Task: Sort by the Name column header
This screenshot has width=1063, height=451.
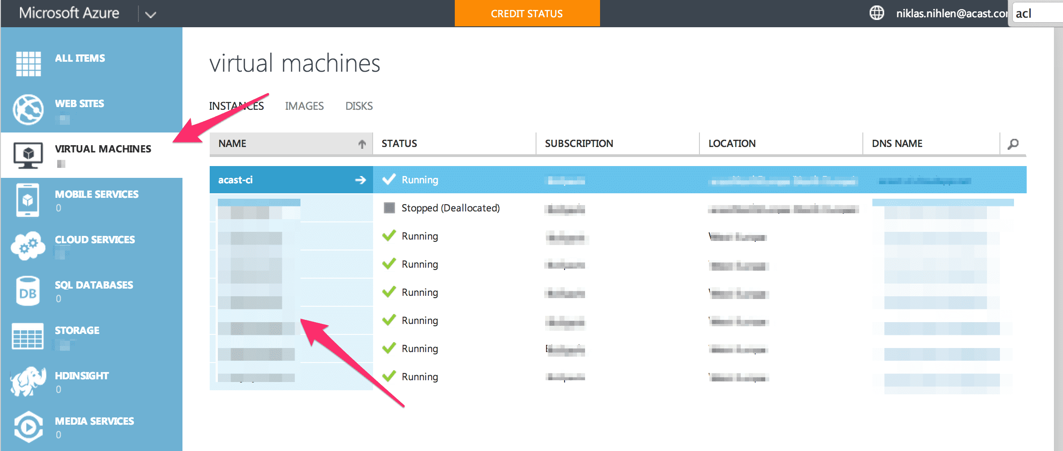Action: coord(291,144)
